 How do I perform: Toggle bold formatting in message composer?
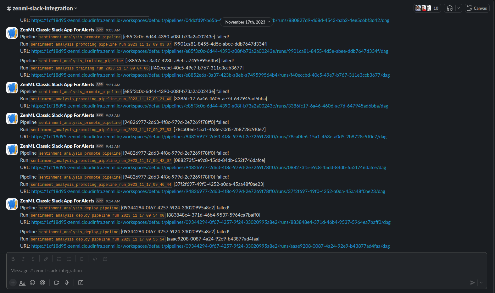click(x=13, y=259)
